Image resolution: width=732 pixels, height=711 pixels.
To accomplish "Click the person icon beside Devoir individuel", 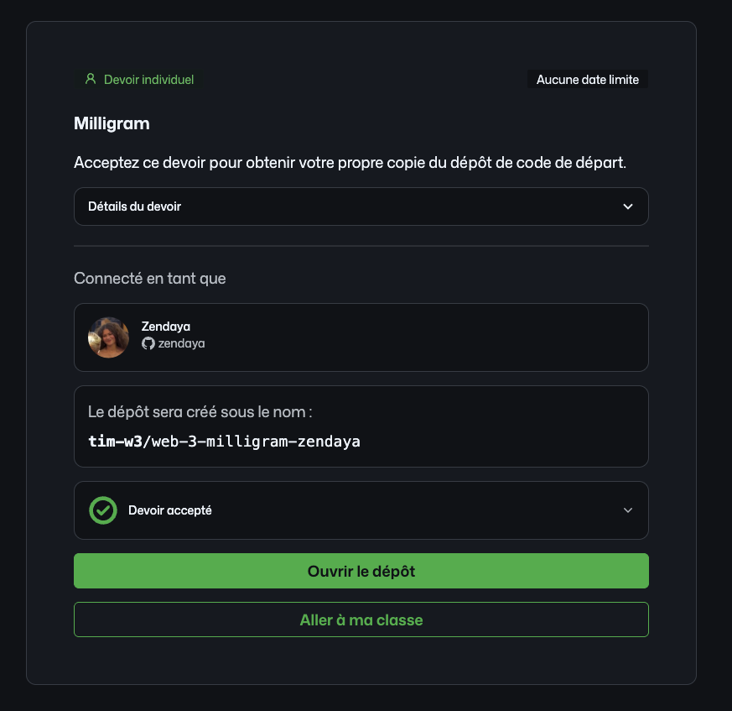I will coord(91,79).
